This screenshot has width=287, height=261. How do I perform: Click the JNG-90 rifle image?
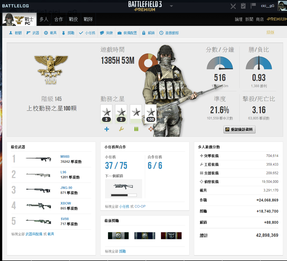[x=38, y=190]
